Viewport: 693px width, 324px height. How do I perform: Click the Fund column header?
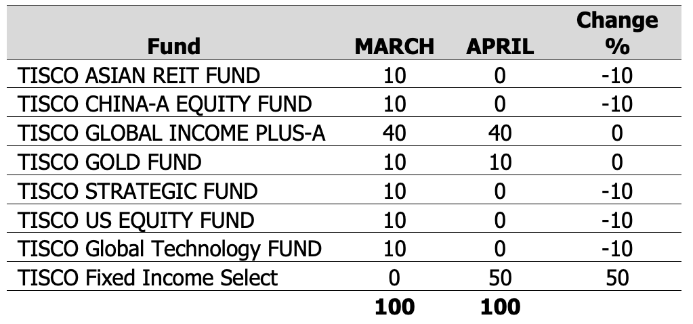174,46
